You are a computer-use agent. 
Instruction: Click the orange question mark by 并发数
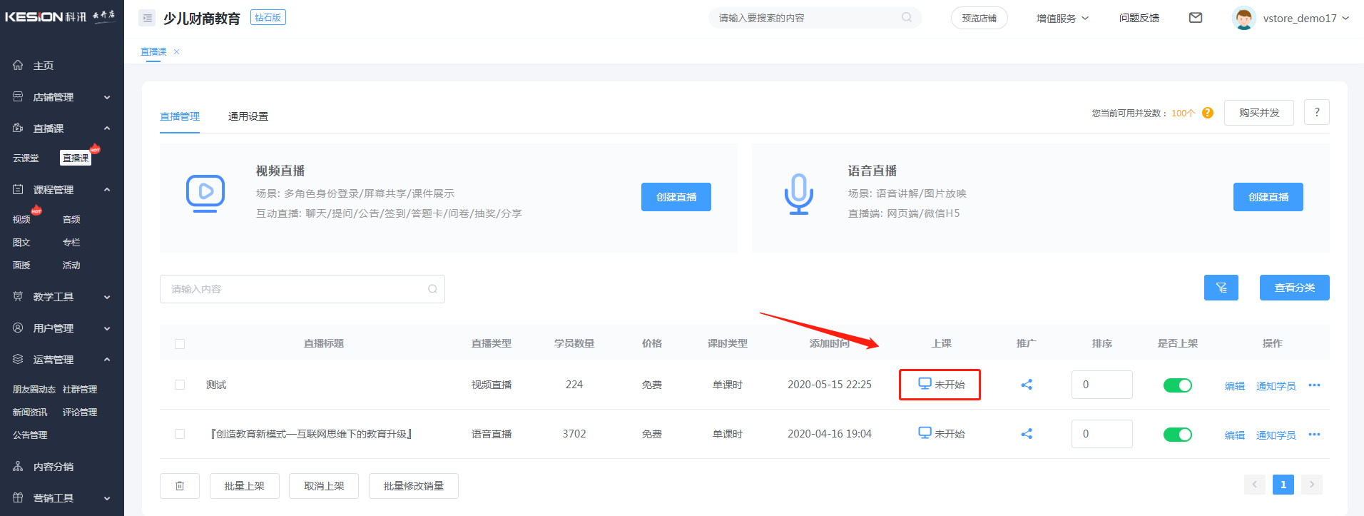point(1208,113)
